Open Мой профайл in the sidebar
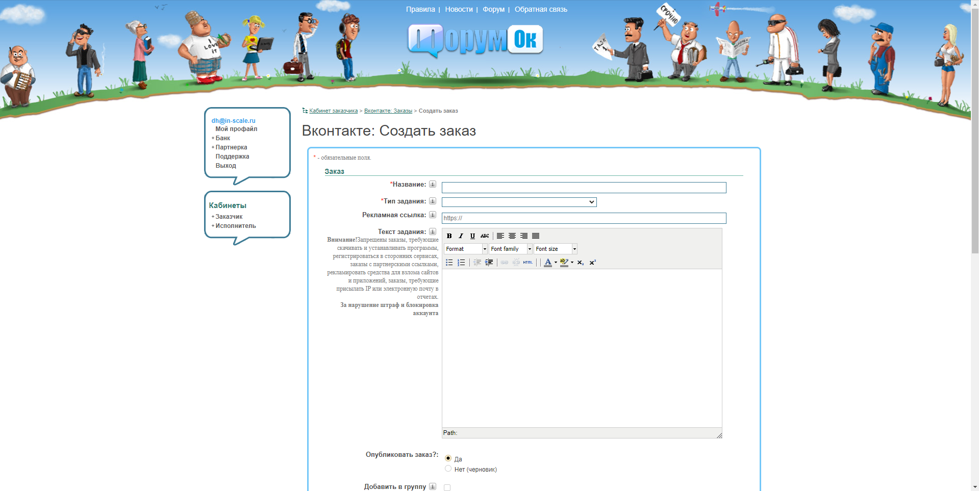 click(x=236, y=129)
